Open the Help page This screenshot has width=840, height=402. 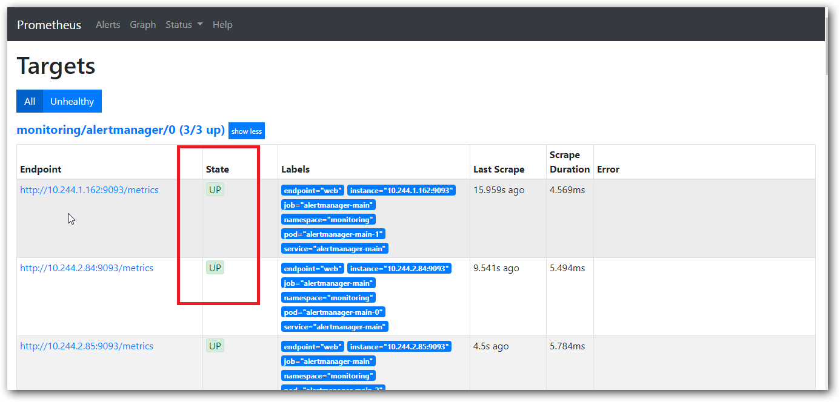(x=222, y=25)
